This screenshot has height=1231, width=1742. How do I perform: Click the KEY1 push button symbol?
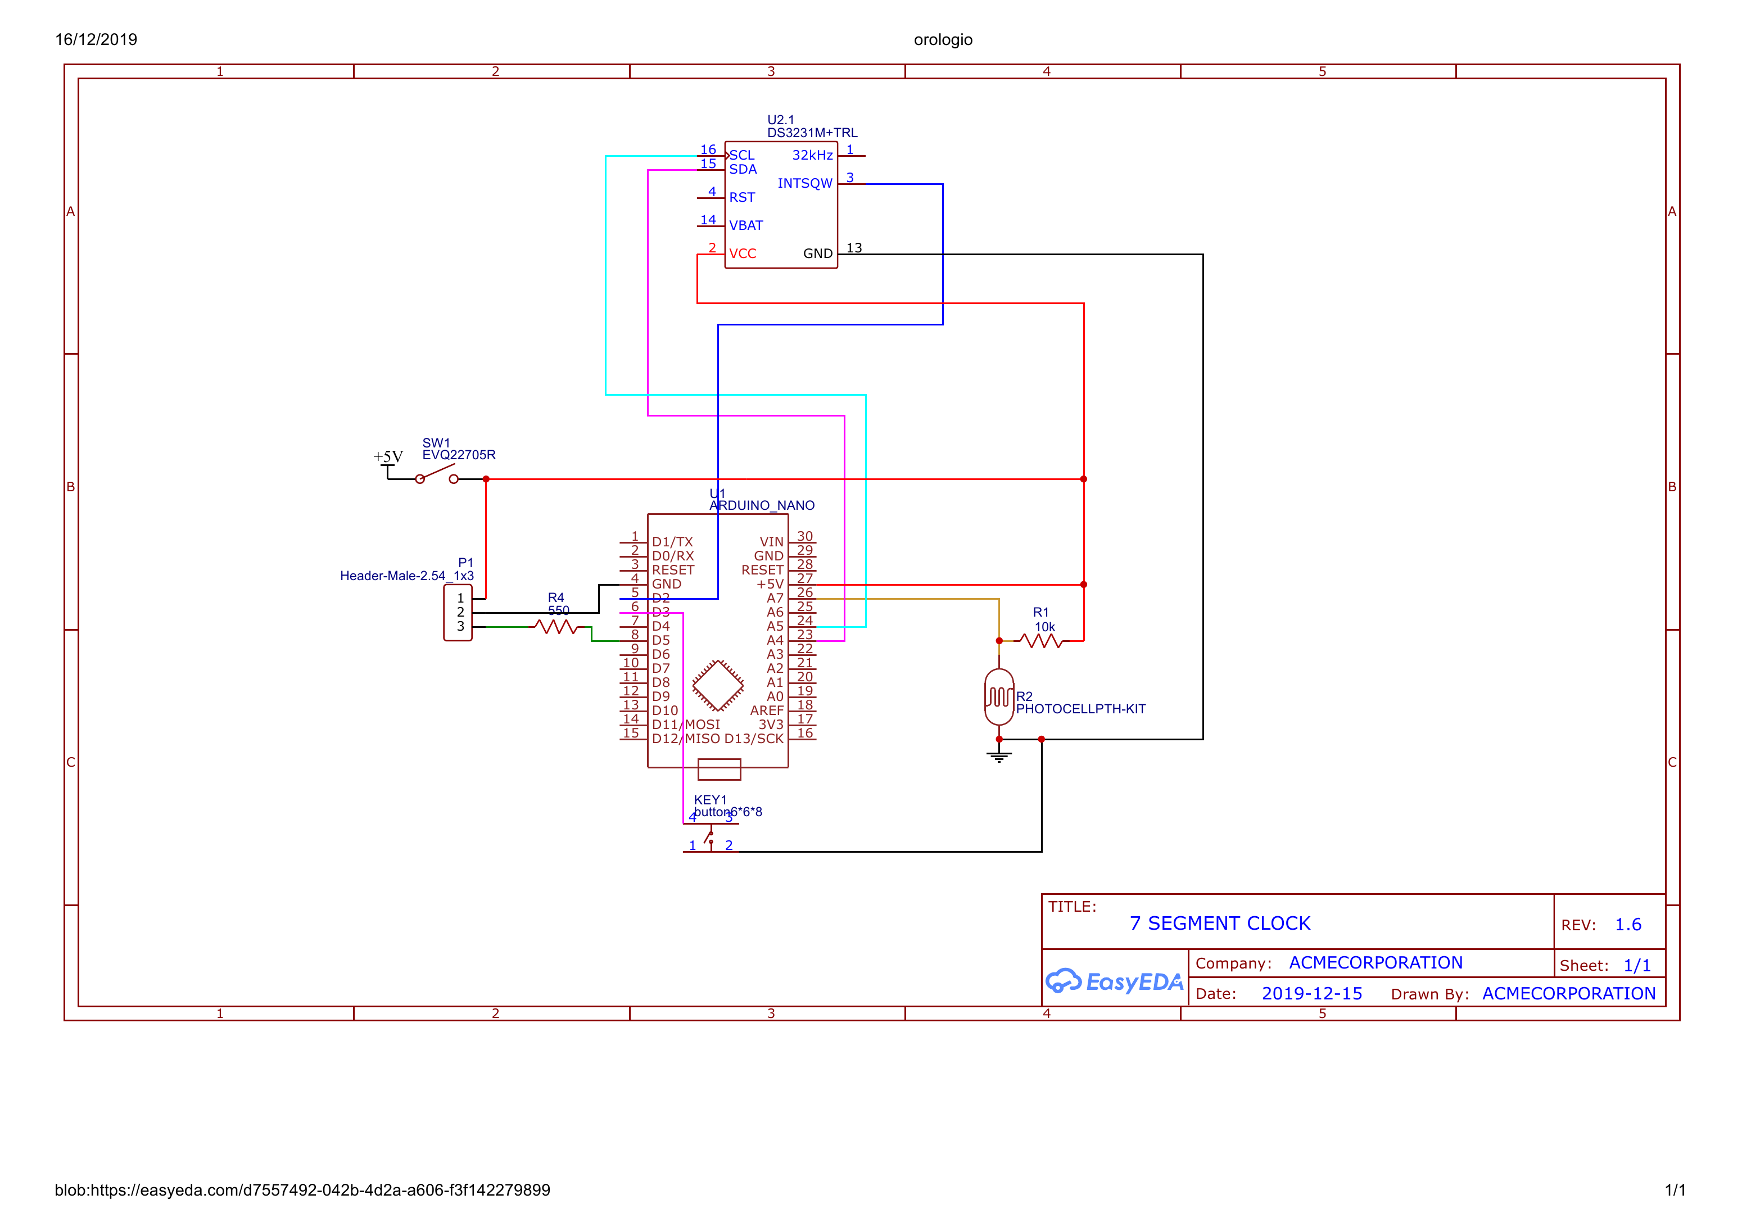click(x=710, y=838)
